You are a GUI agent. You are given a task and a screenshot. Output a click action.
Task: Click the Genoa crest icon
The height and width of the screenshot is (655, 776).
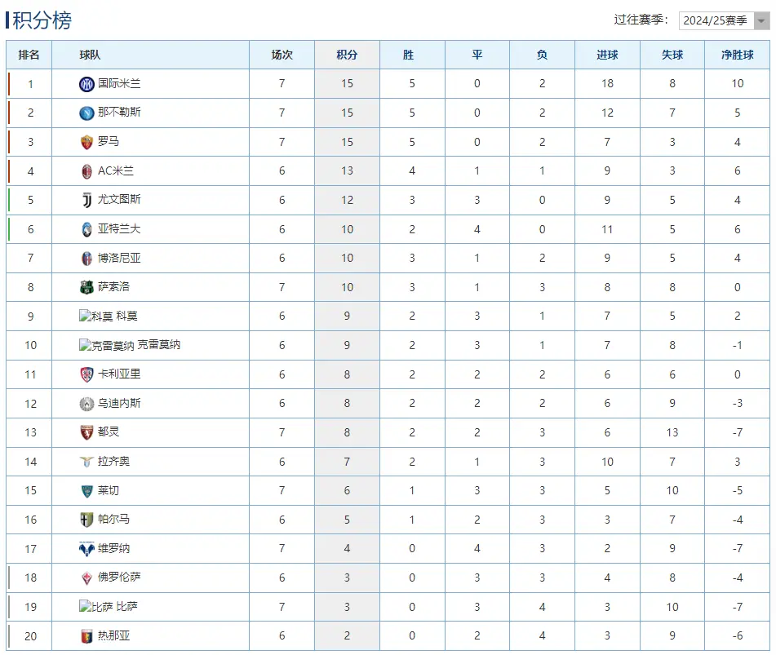point(86,635)
